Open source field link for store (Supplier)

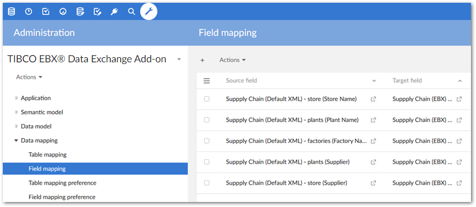[x=373, y=183]
